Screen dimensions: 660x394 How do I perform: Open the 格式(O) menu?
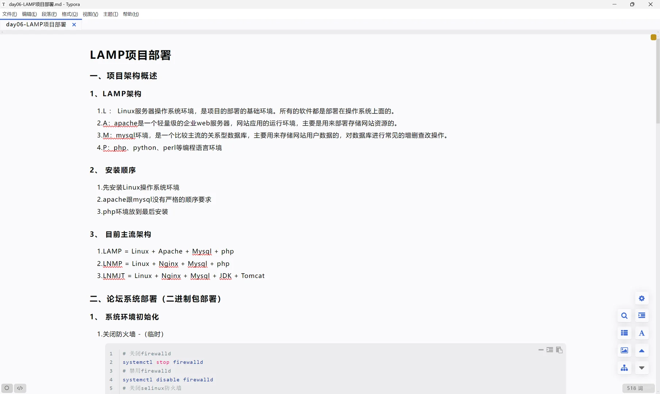coord(70,14)
